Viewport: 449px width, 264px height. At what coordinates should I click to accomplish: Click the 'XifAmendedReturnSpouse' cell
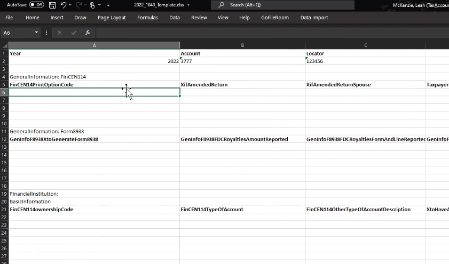point(366,85)
